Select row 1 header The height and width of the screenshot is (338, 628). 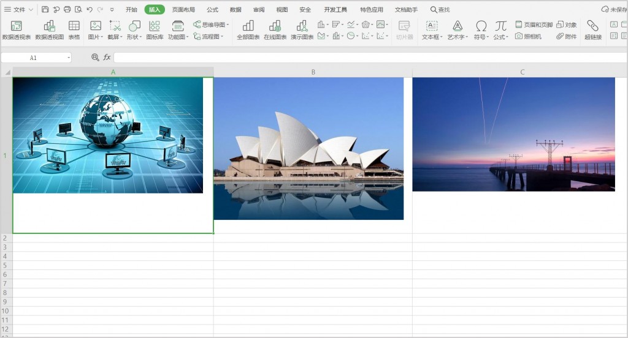click(6, 155)
